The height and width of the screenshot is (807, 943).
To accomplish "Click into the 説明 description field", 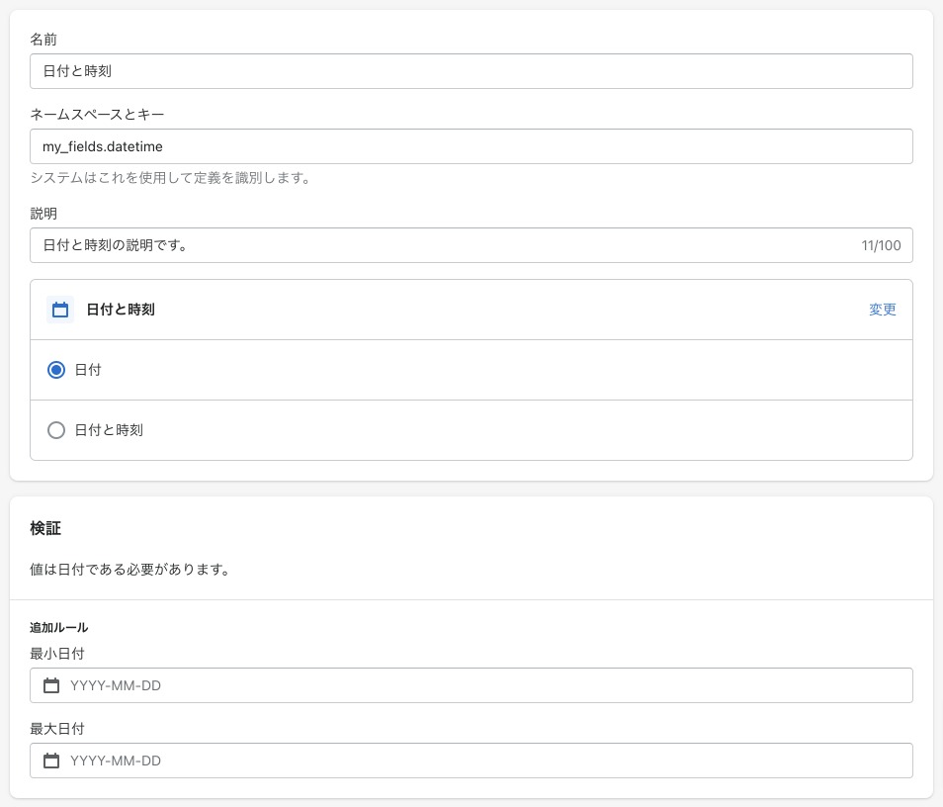I will pyautogui.click(x=471, y=245).
